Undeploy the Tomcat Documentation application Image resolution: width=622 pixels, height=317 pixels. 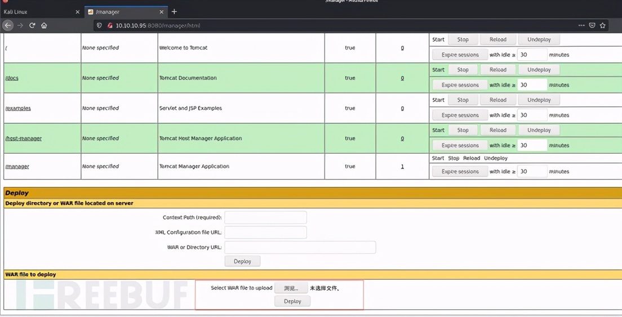[x=539, y=69]
